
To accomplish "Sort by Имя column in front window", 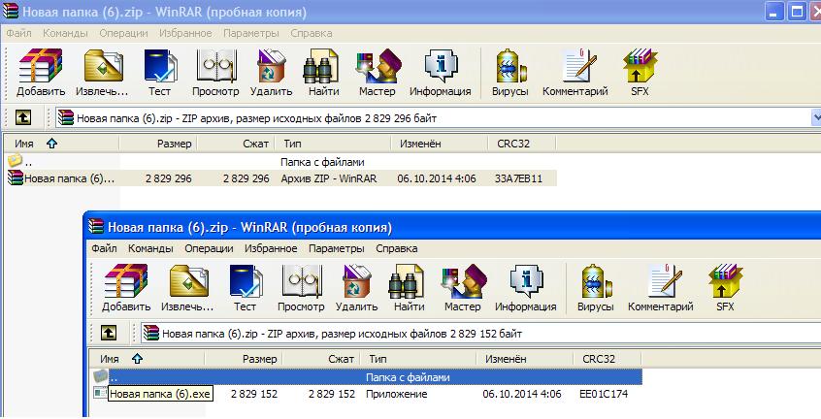I will pyautogui.click(x=147, y=359).
